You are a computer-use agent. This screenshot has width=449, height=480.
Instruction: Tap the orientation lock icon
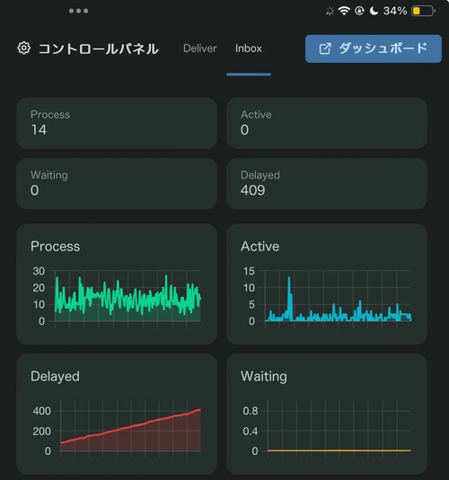(359, 11)
